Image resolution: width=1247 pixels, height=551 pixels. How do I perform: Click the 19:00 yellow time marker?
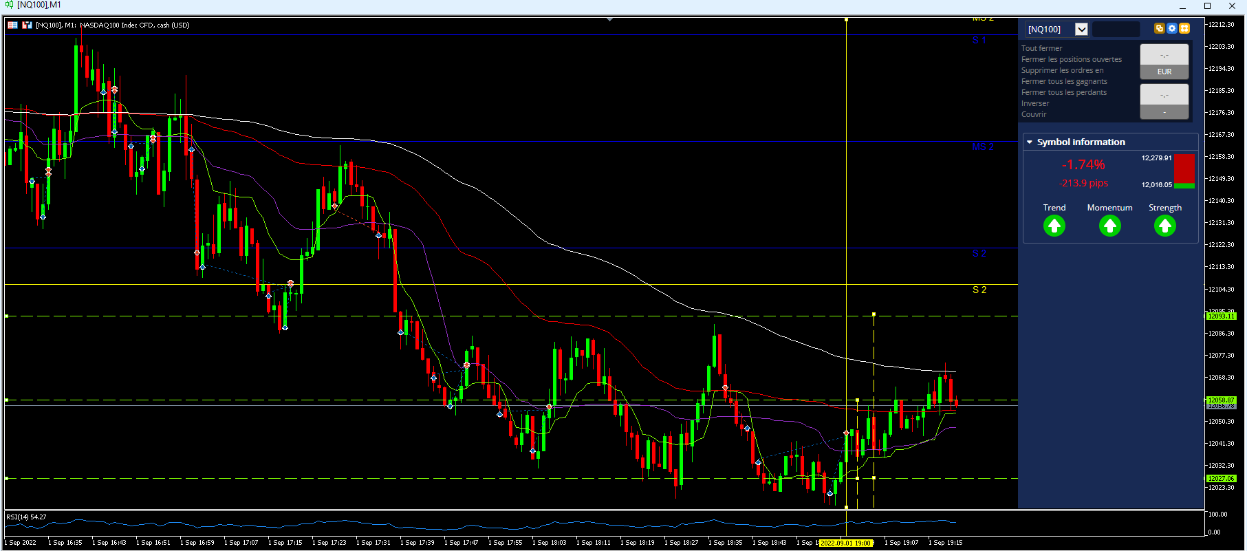pyautogui.click(x=846, y=543)
